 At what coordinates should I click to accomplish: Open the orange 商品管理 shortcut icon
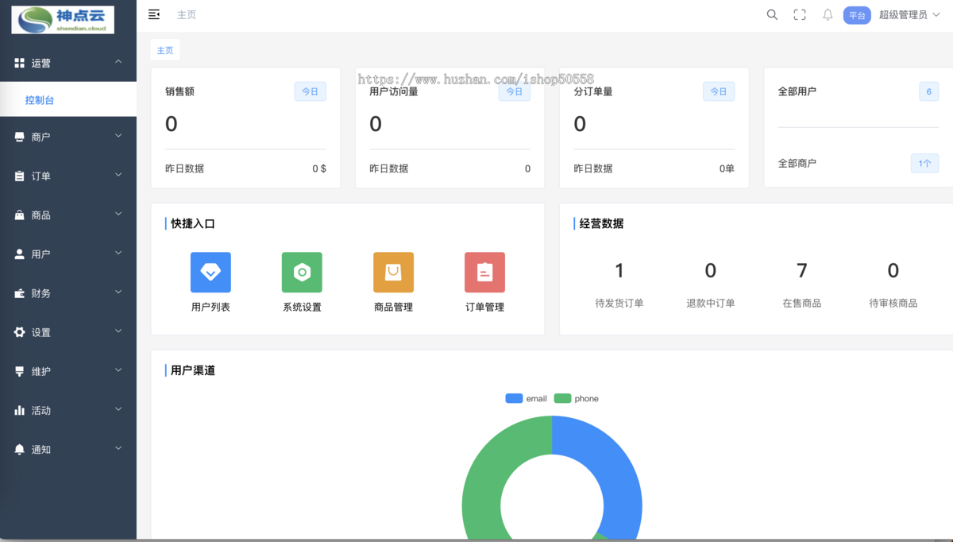pos(393,273)
